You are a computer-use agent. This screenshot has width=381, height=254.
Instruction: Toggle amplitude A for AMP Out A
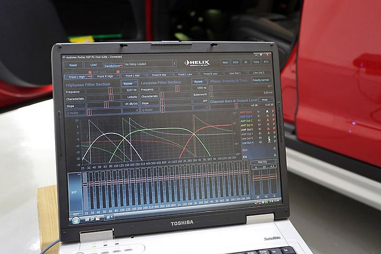click(x=267, y=111)
